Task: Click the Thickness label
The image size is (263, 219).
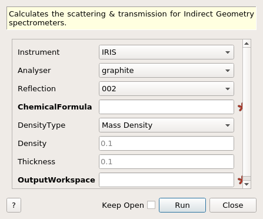Action: point(36,162)
